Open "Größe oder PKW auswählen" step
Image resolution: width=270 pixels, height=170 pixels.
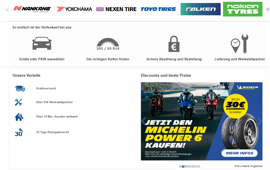42,59
